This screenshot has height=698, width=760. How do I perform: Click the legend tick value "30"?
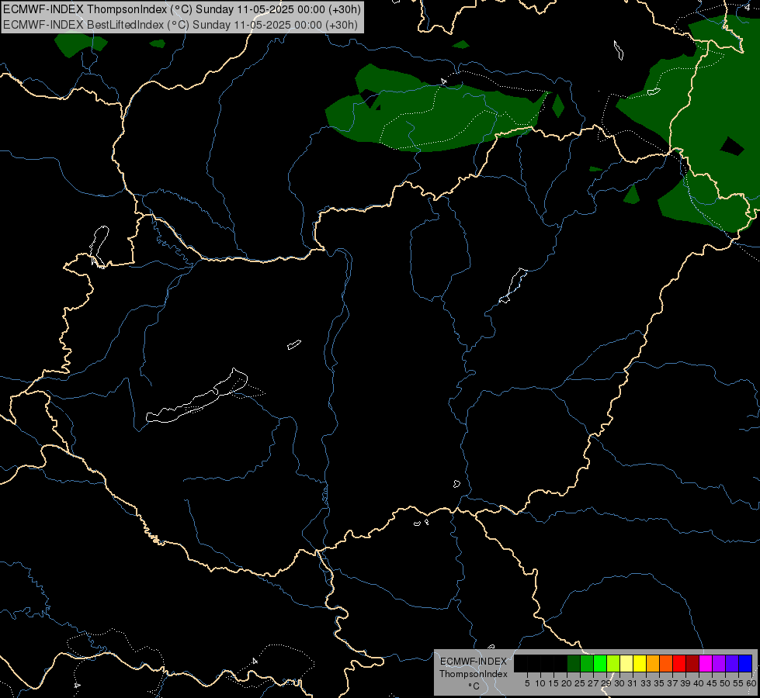click(619, 683)
